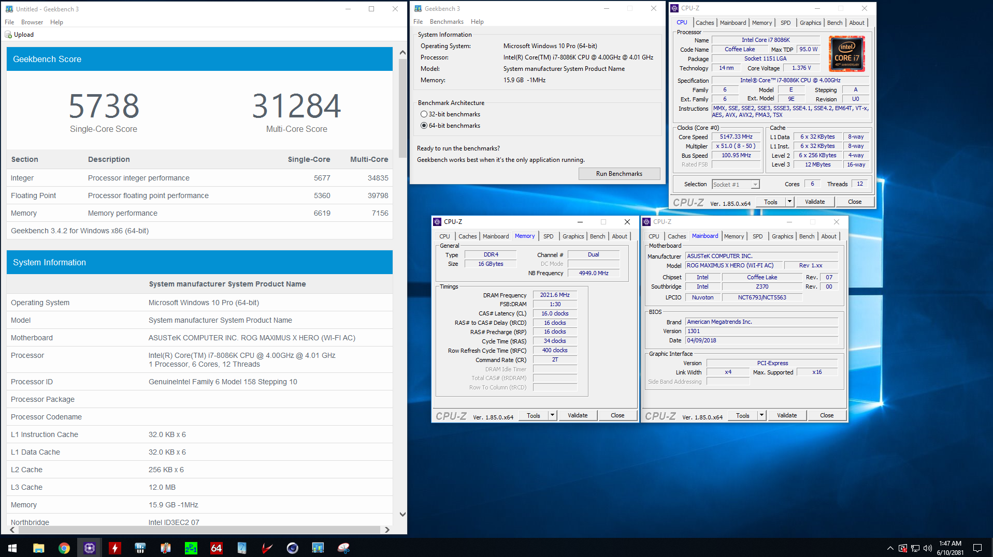The width and height of the screenshot is (993, 557).
Task: Open the blue sphere Cinebench taskbar icon
Action: click(292, 548)
